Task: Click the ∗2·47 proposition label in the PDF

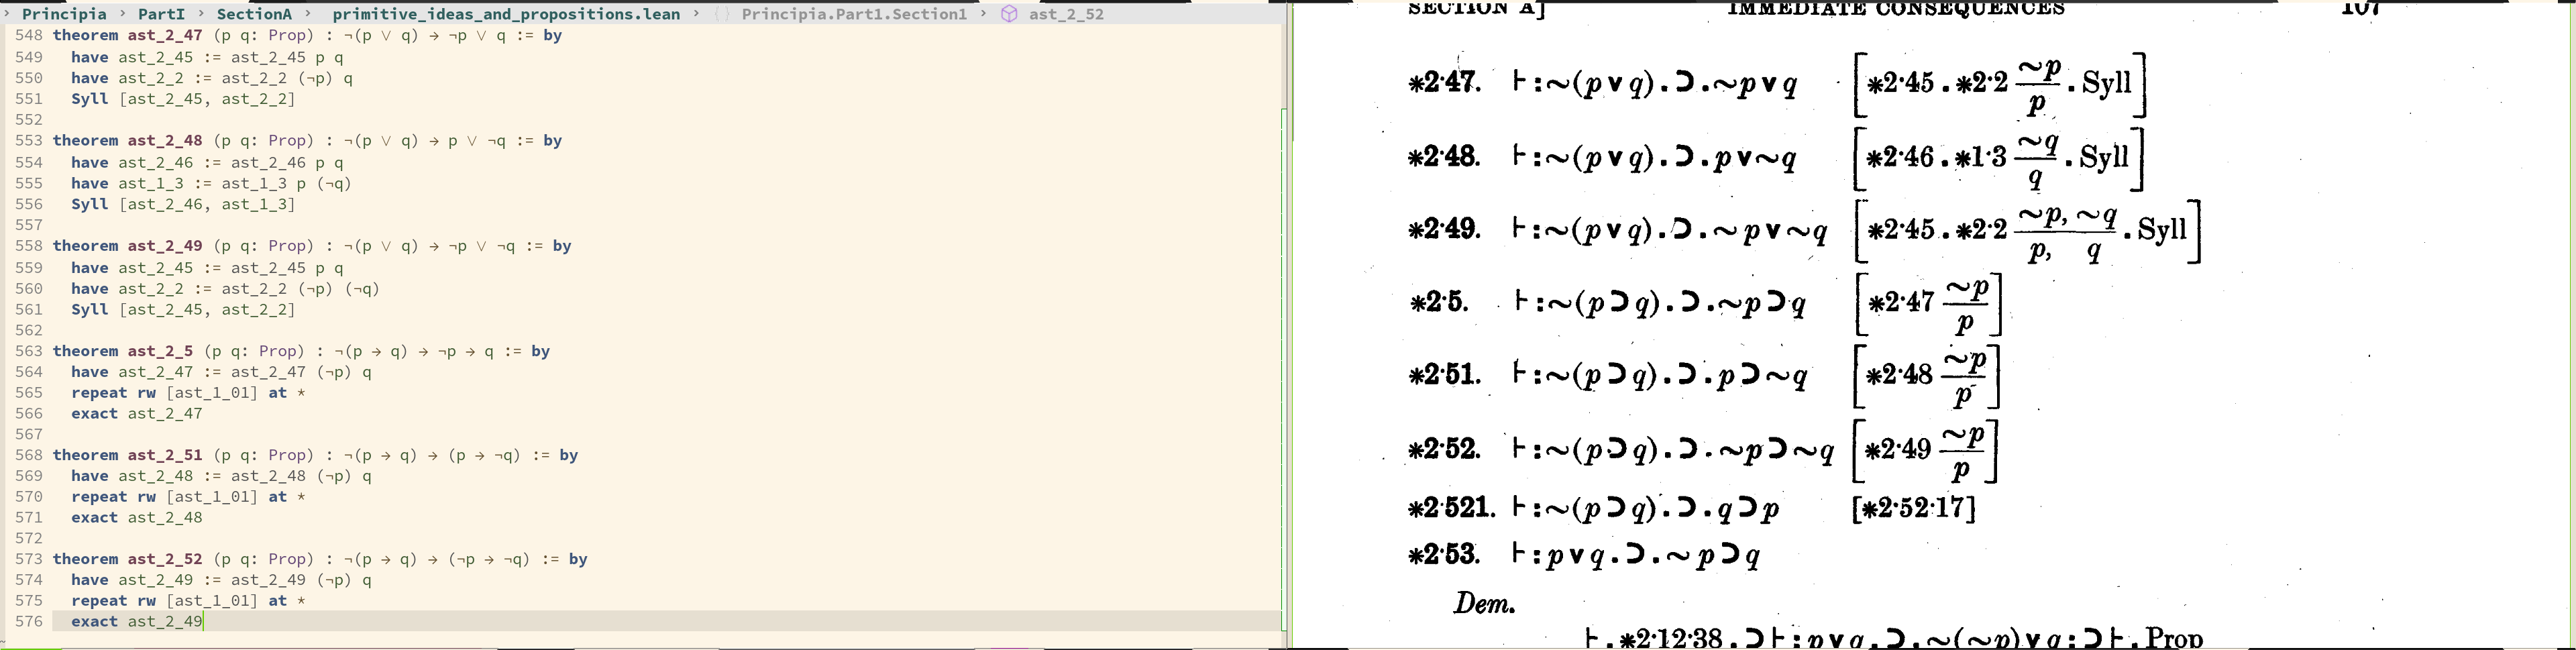Action: [1443, 83]
